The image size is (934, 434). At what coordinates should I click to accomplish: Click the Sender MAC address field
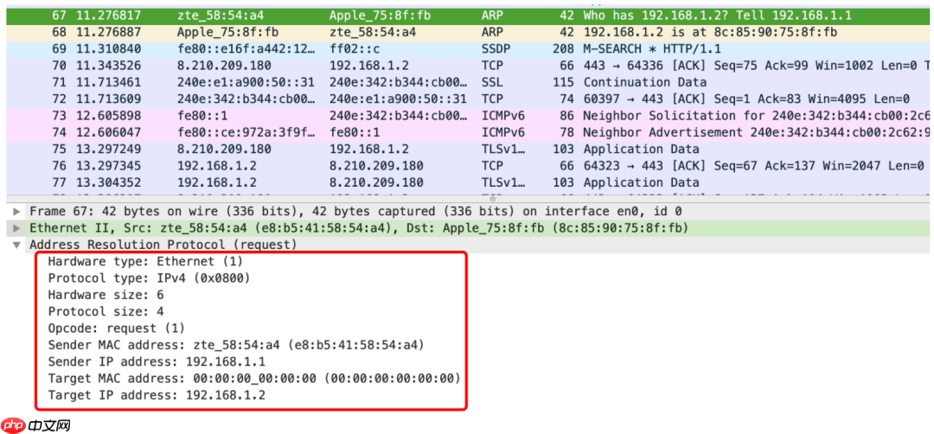236,345
